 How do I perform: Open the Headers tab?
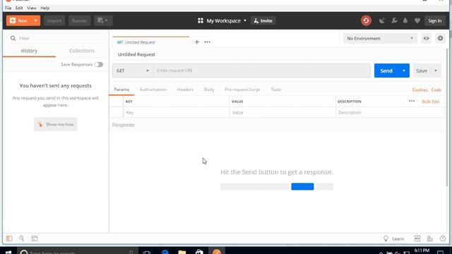tap(185, 90)
